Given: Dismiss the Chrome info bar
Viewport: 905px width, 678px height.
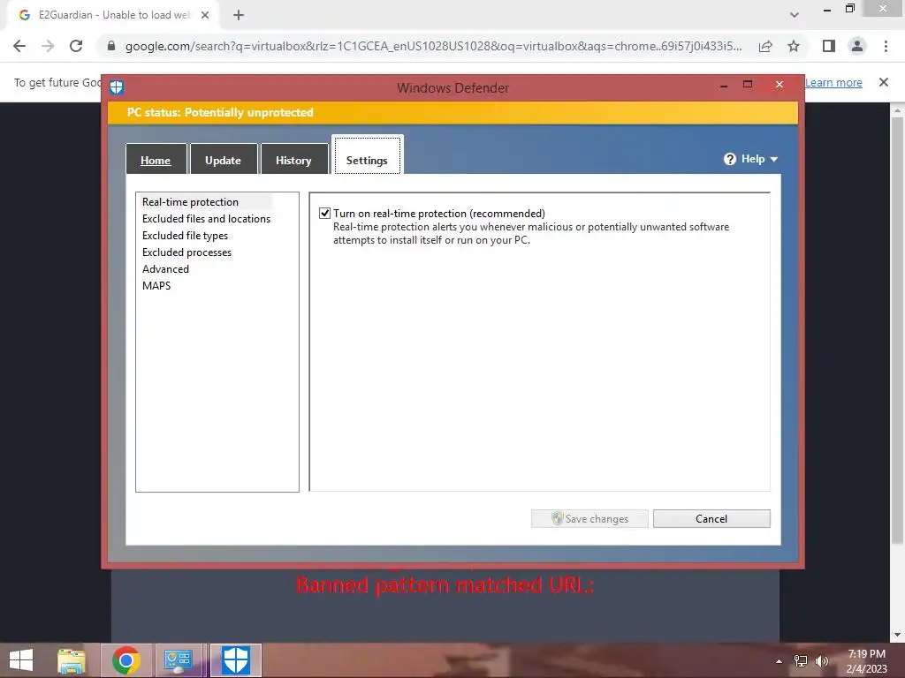Looking at the screenshot, I should pyautogui.click(x=884, y=82).
